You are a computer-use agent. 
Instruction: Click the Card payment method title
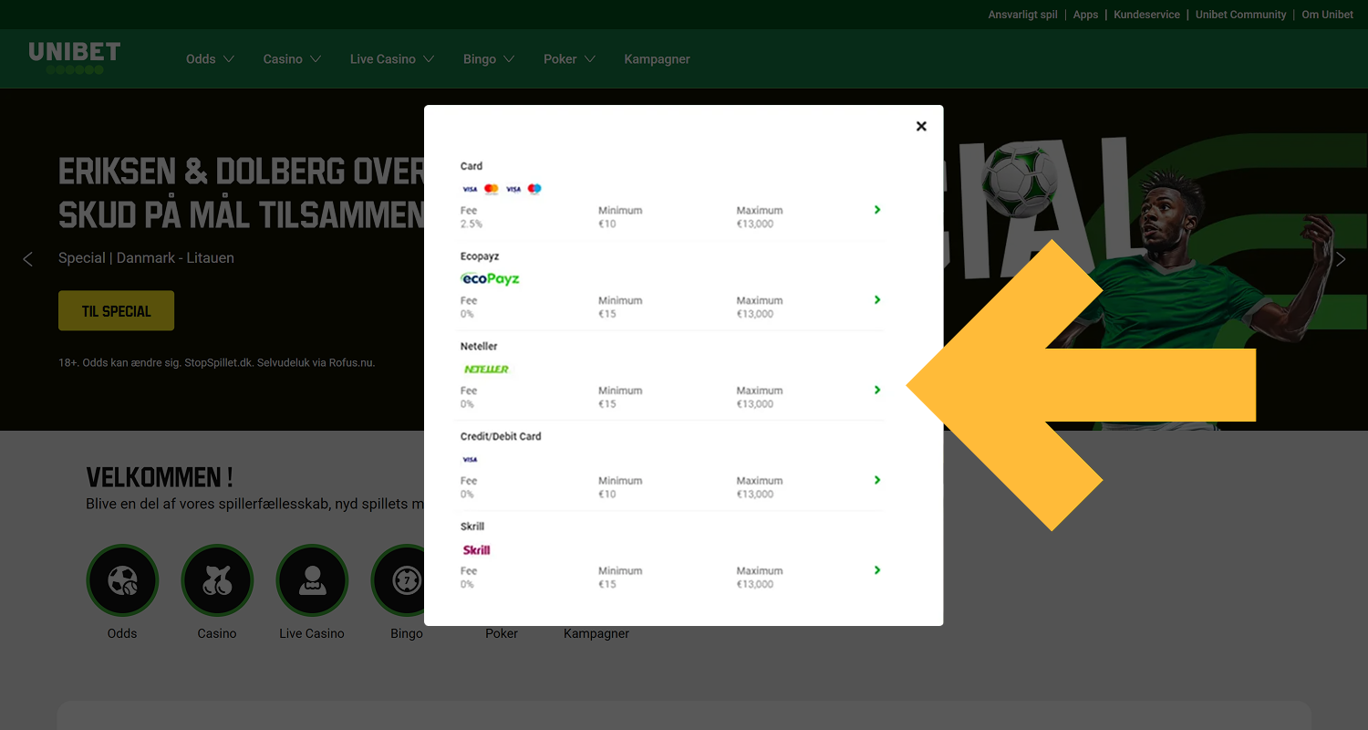[x=472, y=166]
